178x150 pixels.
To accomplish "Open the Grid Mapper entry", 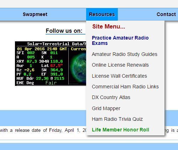I will tap(106, 108).
